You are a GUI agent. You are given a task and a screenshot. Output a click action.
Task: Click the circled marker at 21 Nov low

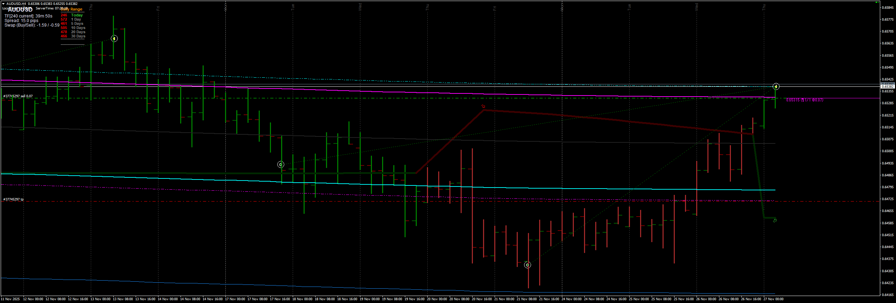(528, 265)
